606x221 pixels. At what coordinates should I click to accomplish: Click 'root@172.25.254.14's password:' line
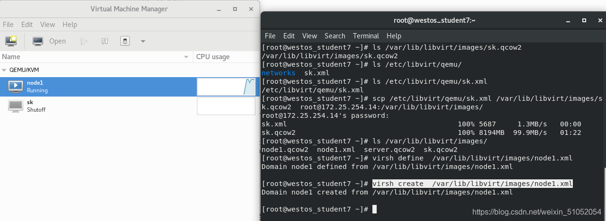(325, 115)
